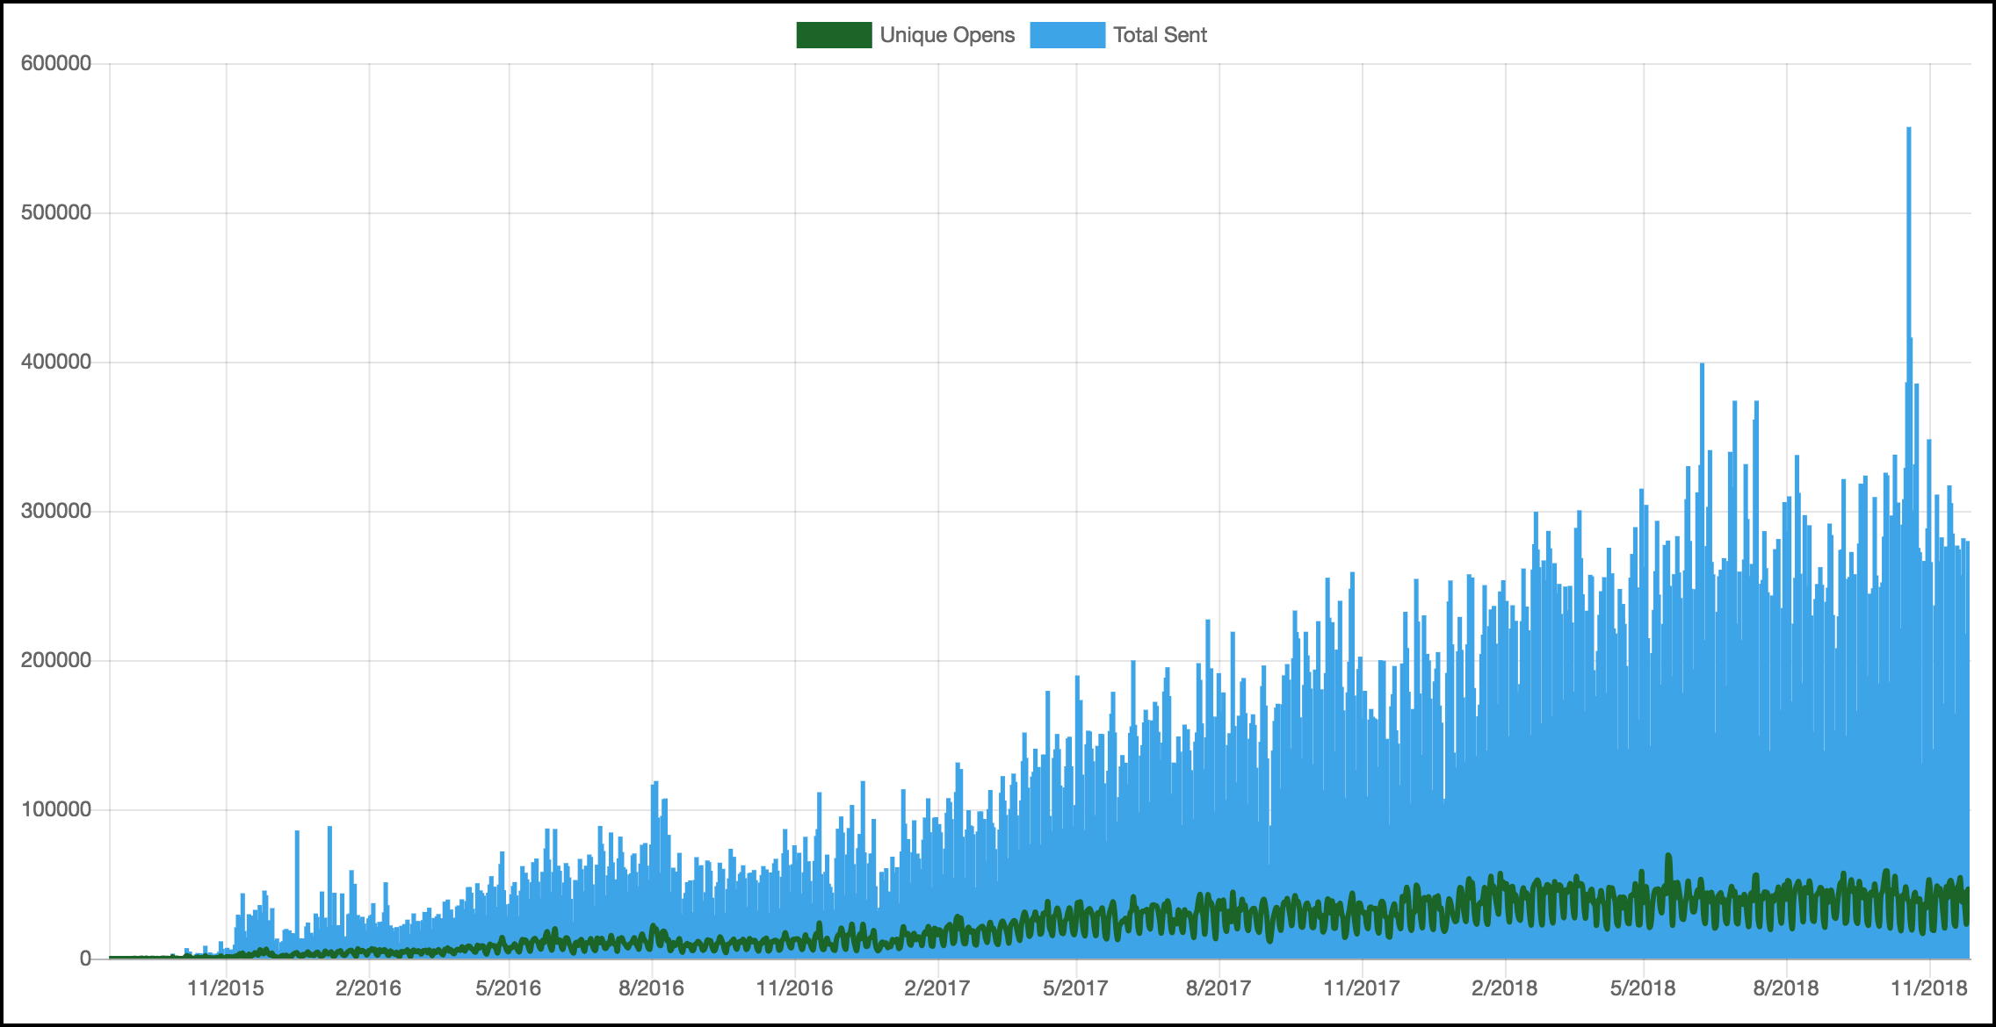Click the 11/2016 x-axis label
Screen dimensions: 1996x1027
pos(794,988)
